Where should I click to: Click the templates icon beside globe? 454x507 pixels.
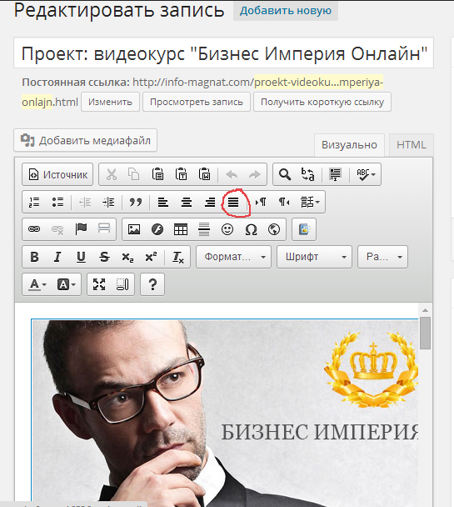pos(304,229)
